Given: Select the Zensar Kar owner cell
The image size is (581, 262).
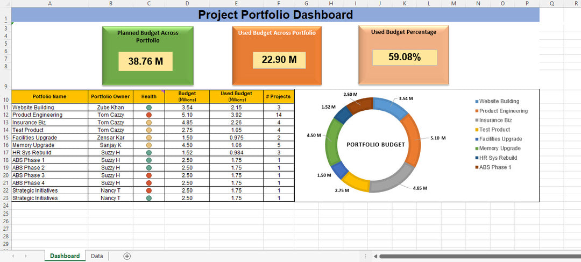Looking at the screenshot, I should [x=110, y=138].
